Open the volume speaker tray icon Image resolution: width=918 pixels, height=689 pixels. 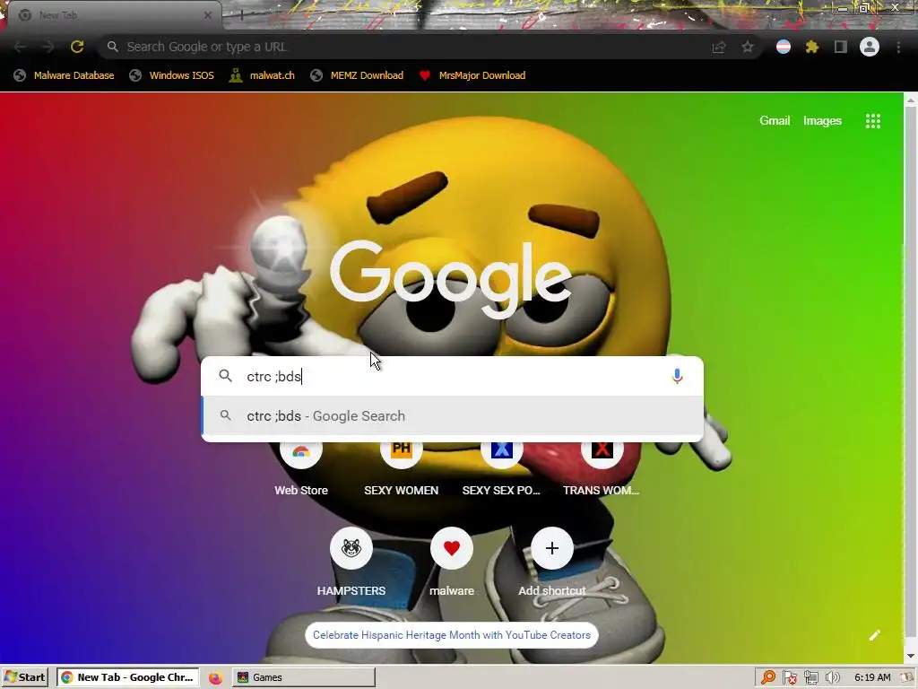coord(832,677)
